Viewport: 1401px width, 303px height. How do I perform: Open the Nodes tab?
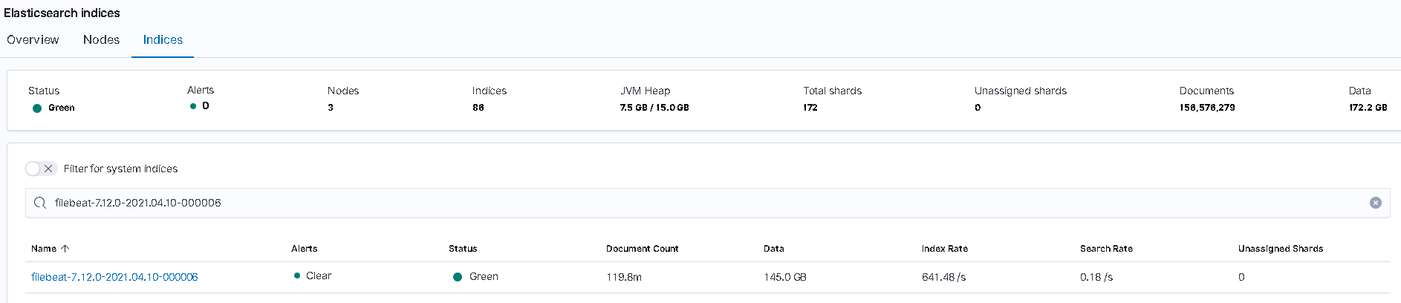[101, 40]
